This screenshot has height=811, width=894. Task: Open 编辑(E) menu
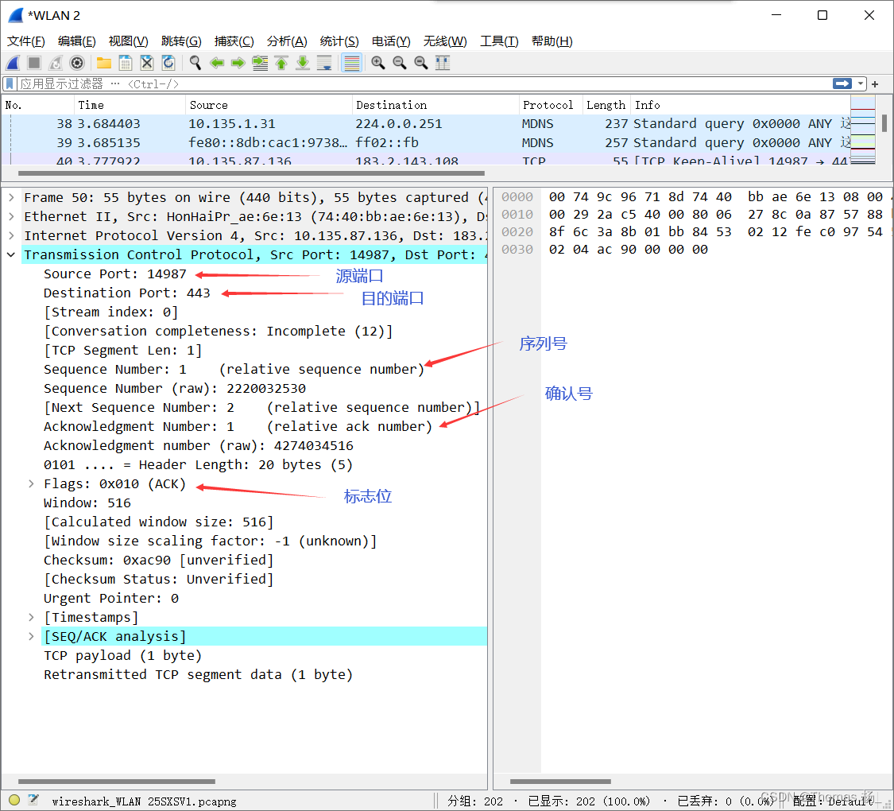pyautogui.click(x=76, y=41)
